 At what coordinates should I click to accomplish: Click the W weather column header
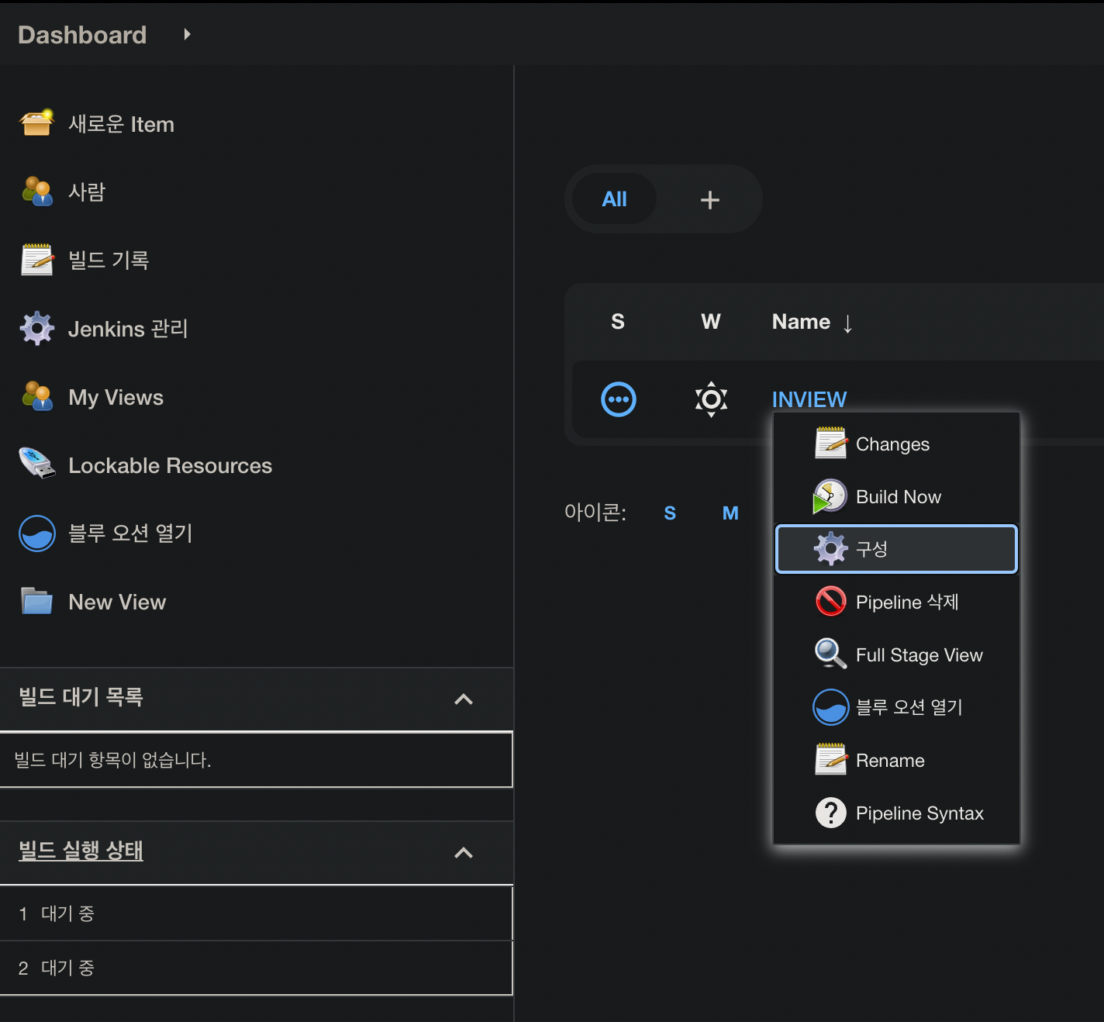[x=711, y=322]
